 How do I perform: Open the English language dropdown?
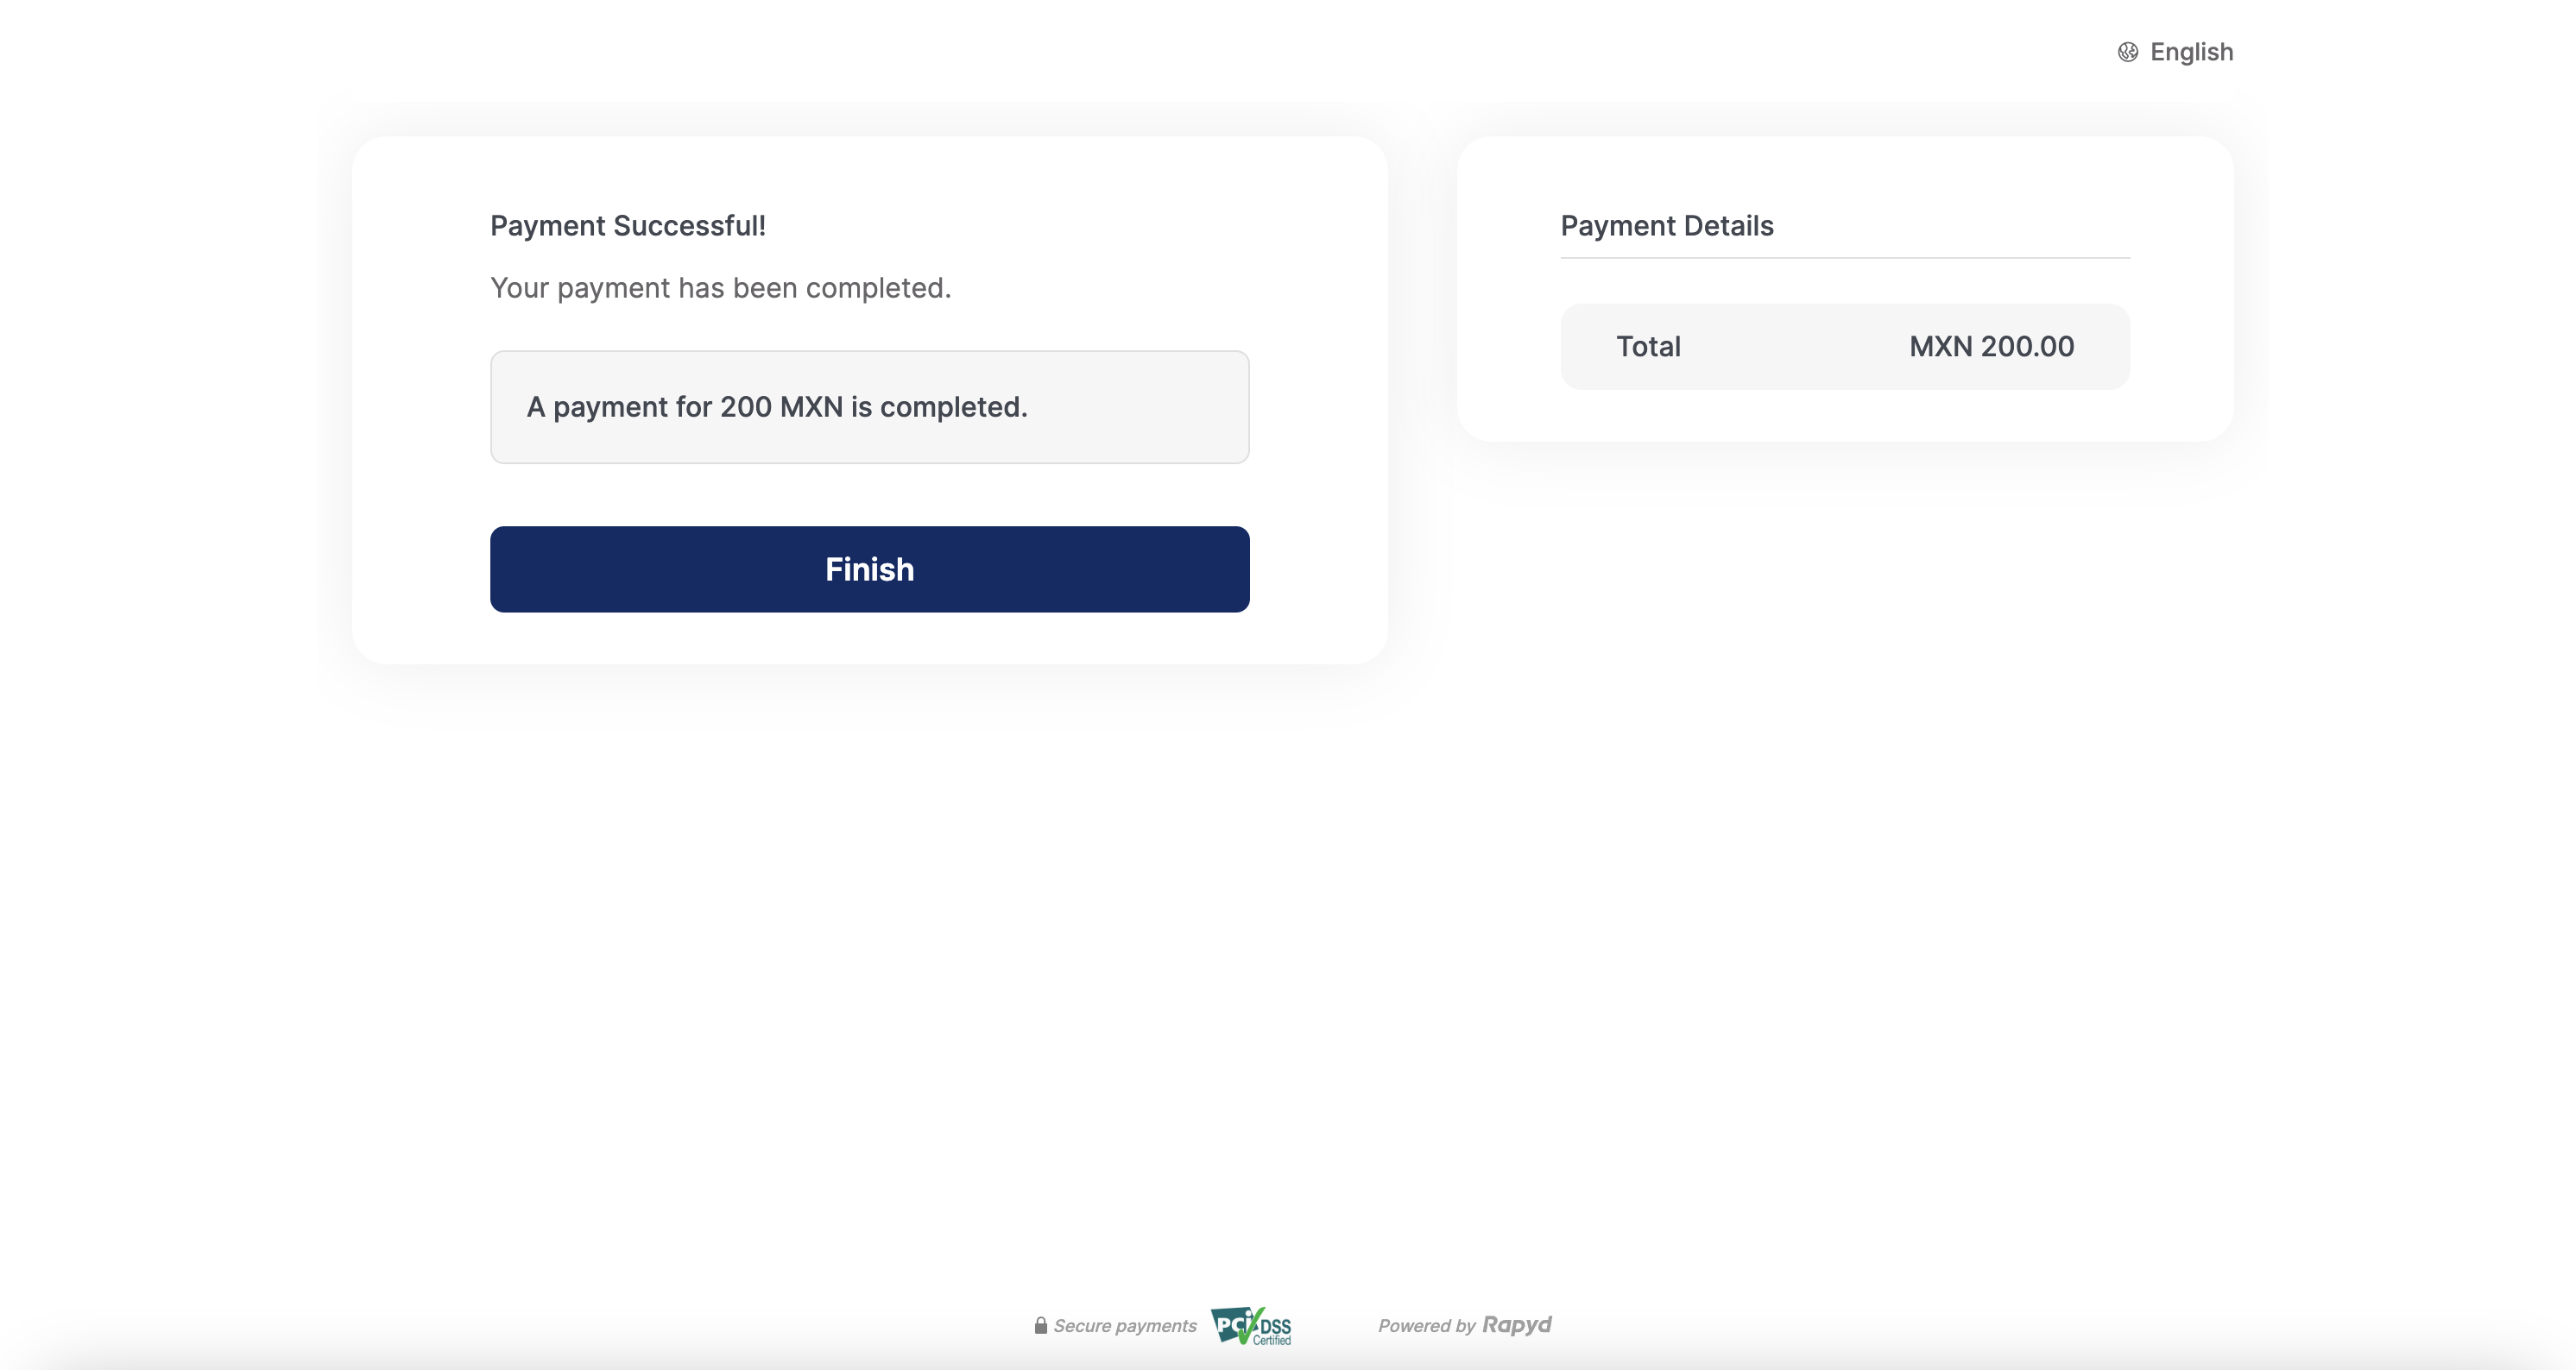2190,52
